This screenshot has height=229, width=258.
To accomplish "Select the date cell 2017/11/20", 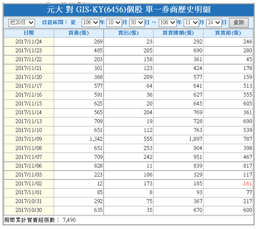I will tap(29, 77).
